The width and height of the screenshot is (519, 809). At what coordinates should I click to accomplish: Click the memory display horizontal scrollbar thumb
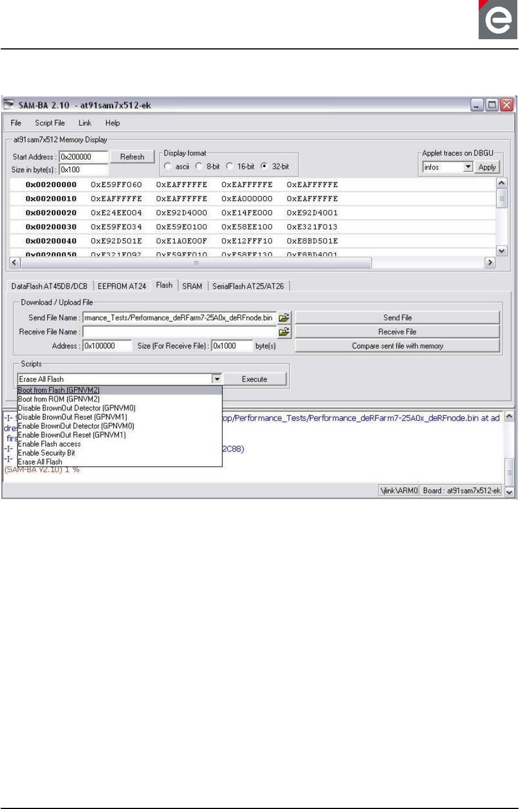[196, 263]
